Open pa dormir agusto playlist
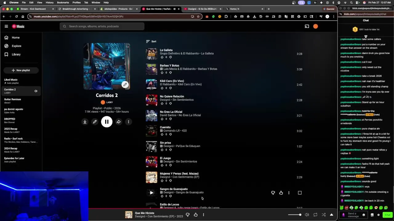The width and height of the screenshot is (394, 221). coord(21,110)
